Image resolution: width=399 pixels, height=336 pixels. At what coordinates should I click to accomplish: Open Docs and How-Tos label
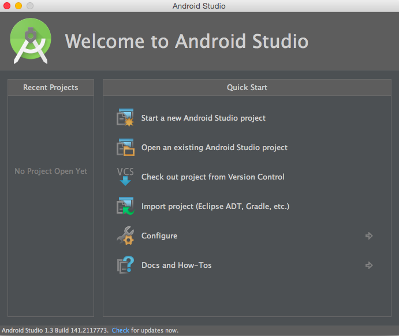176,265
